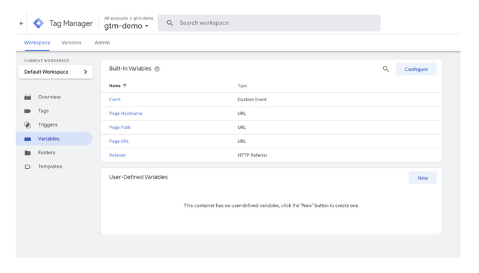
Task: Click the back arrow icon
Action: click(22, 23)
